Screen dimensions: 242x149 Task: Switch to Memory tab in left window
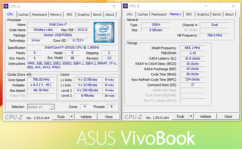pyautogui.click(x=56, y=15)
